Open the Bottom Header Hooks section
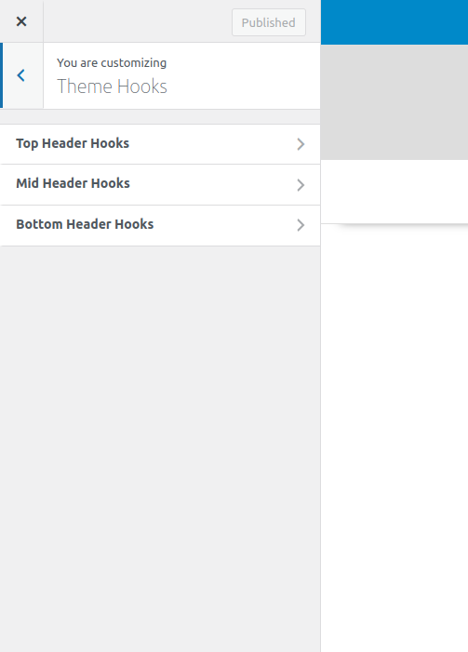 click(160, 225)
